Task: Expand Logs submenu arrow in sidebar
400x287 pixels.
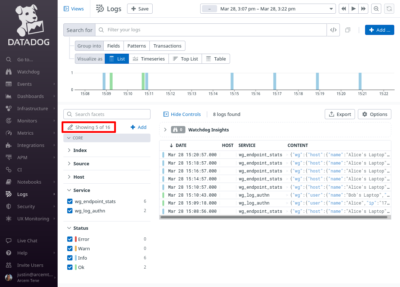Action: point(54,194)
